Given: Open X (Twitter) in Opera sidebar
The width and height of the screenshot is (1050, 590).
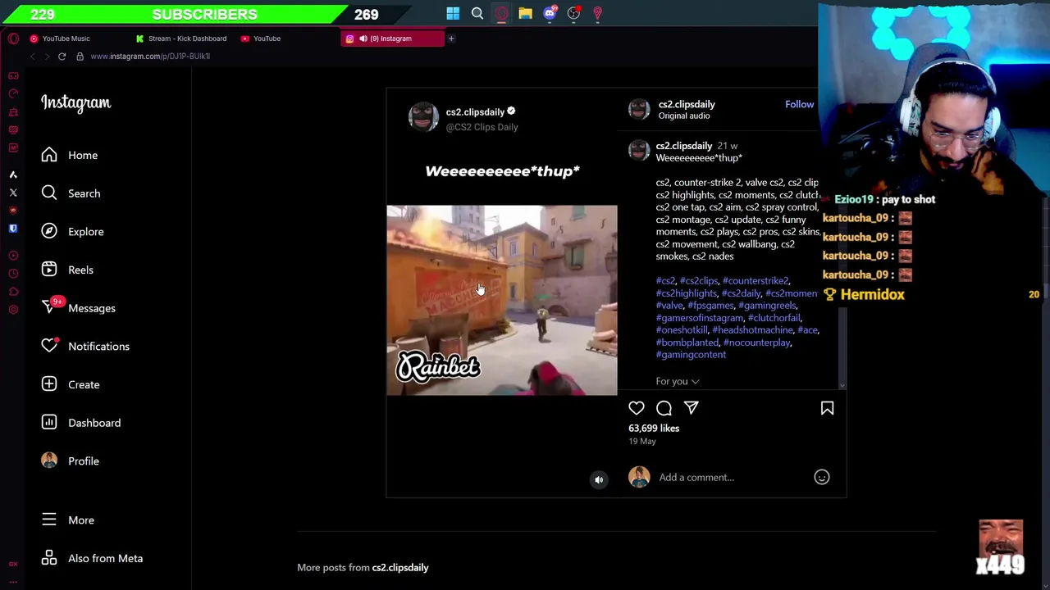Looking at the screenshot, I should (13, 193).
